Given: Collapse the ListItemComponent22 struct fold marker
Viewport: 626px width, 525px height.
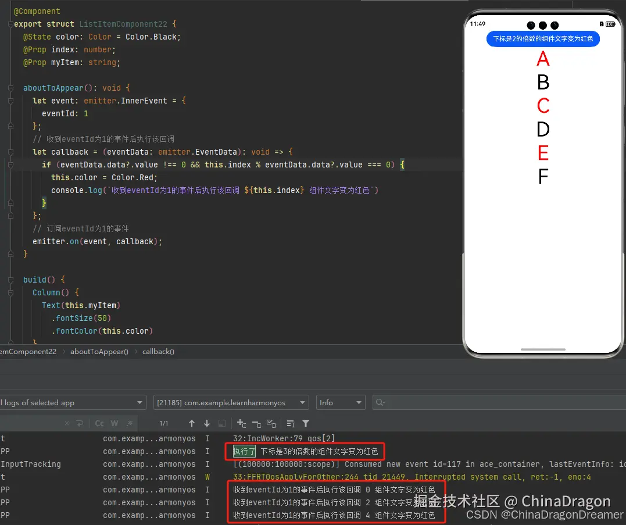Looking at the screenshot, I should pos(10,24).
